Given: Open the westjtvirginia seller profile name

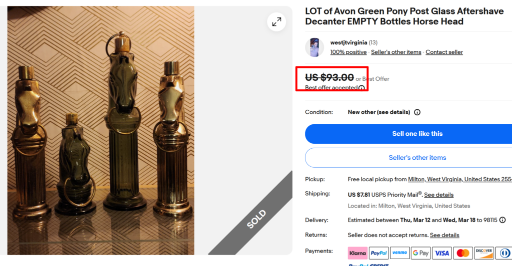Looking at the screenshot, I should [348, 42].
